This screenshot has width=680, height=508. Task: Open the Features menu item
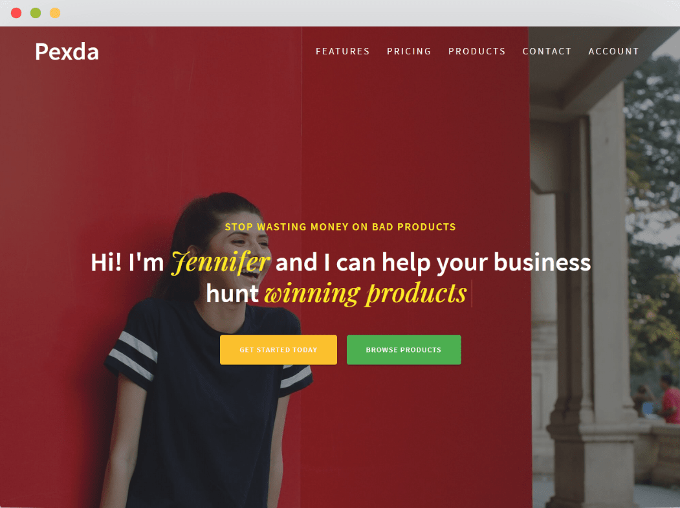343,51
